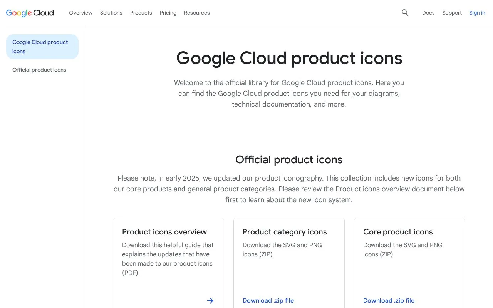Click the Official product icons section heading
The image size is (493, 308).
[289, 160]
